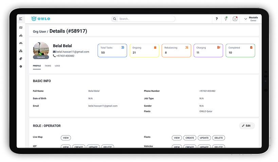
Task: Open the live map sidebar icon
Action: tap(21, 27)
